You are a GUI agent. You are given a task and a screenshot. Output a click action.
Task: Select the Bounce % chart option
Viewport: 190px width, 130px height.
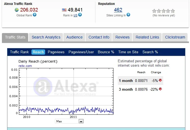click(106, 52)
